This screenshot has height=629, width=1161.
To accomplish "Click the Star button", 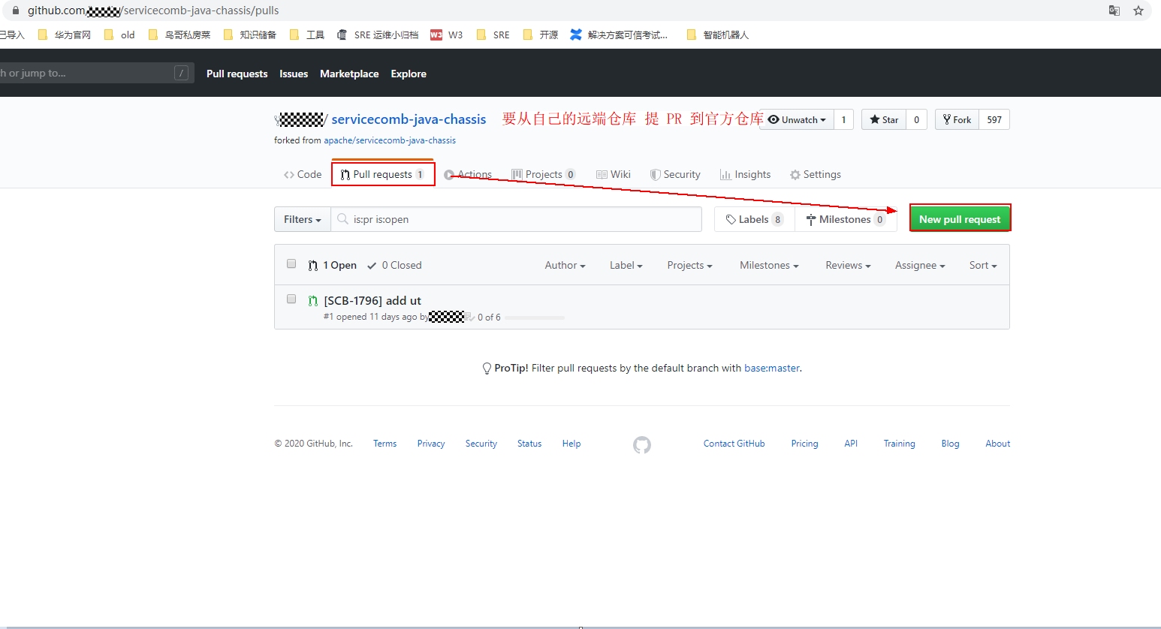I will pos(884,119).
